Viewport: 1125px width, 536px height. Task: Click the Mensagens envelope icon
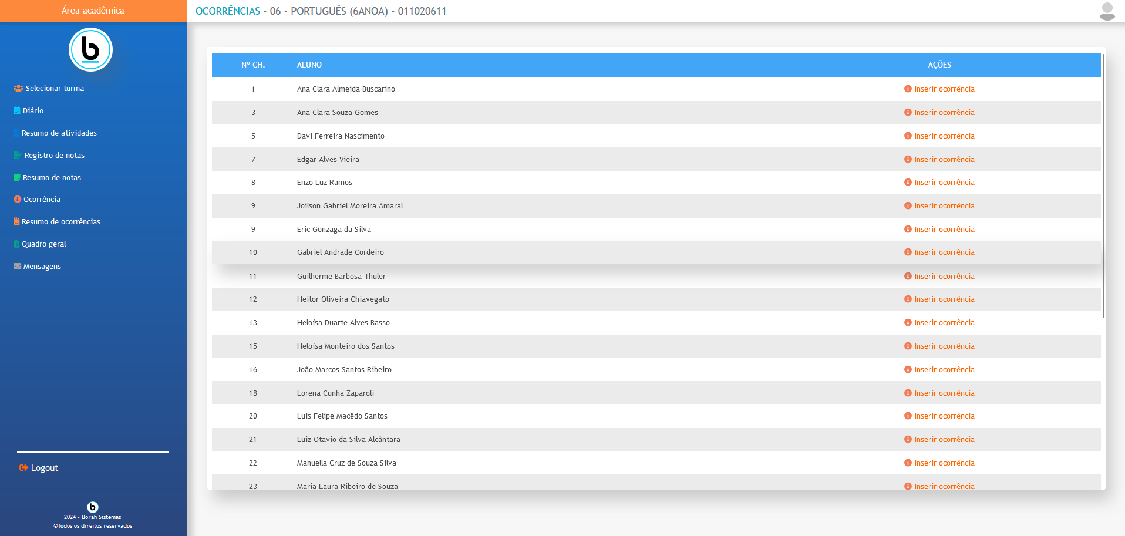pyautogui.click(x=18, y=266)
